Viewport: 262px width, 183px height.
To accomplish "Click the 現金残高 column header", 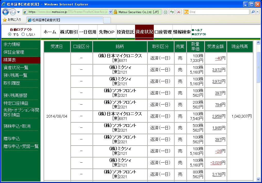I will [240, 46].
